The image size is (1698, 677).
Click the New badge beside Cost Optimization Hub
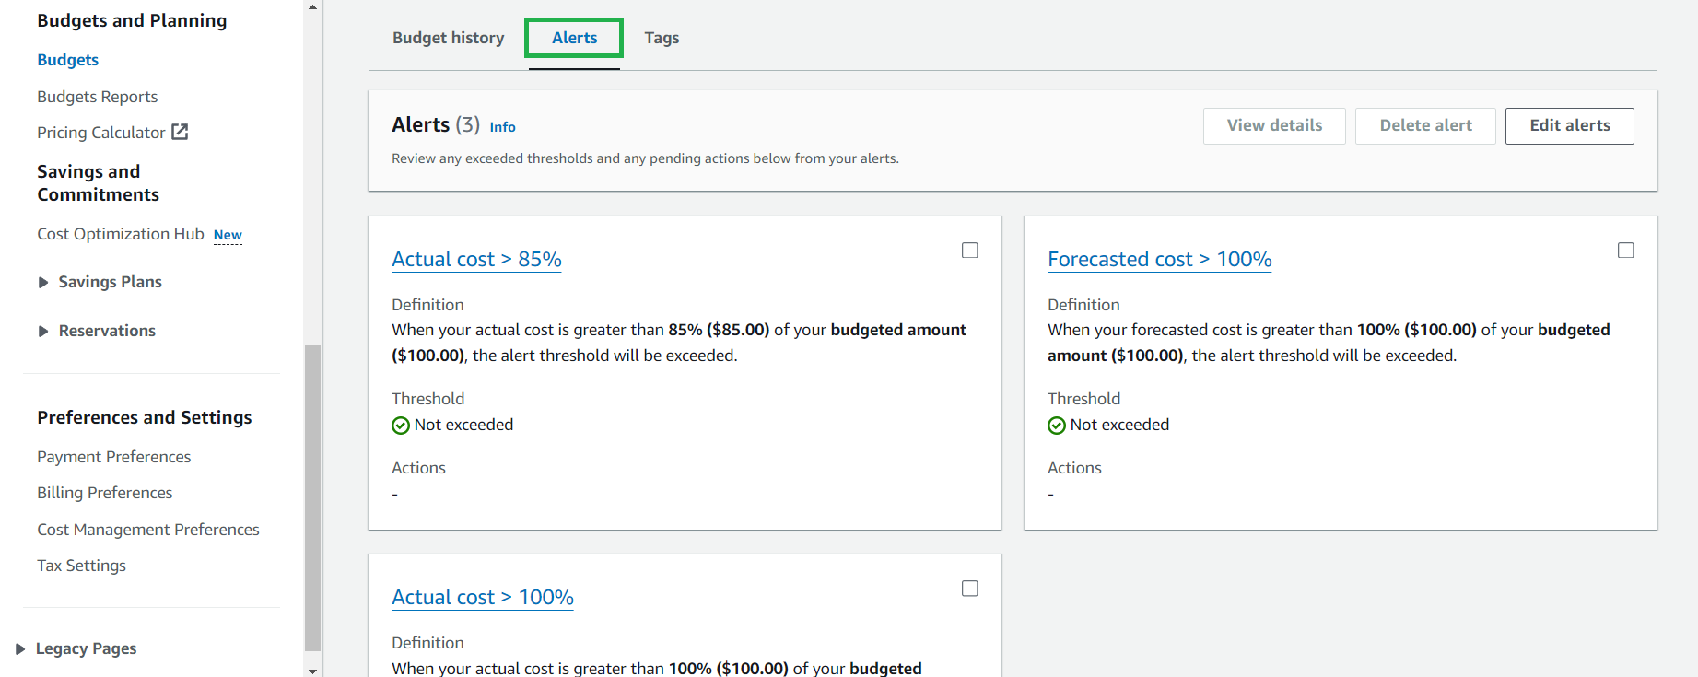(228, 235)
